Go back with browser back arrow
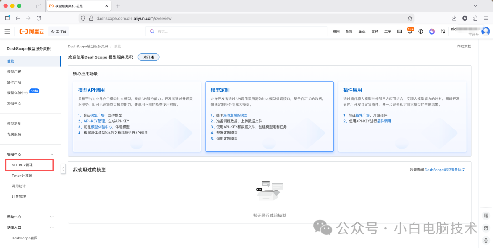493x248 pixels. coord(18,18)
